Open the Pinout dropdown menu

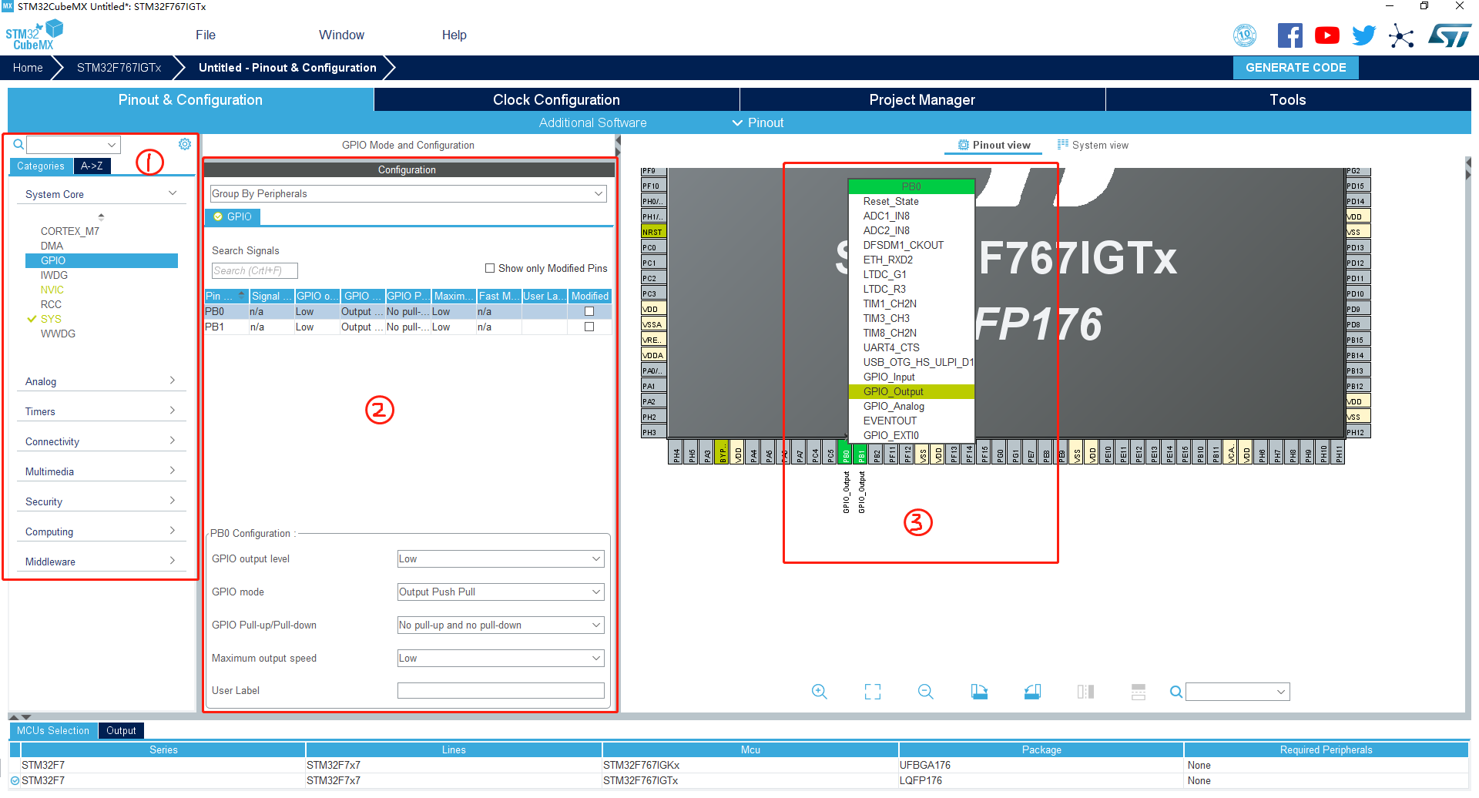[758, 122]
